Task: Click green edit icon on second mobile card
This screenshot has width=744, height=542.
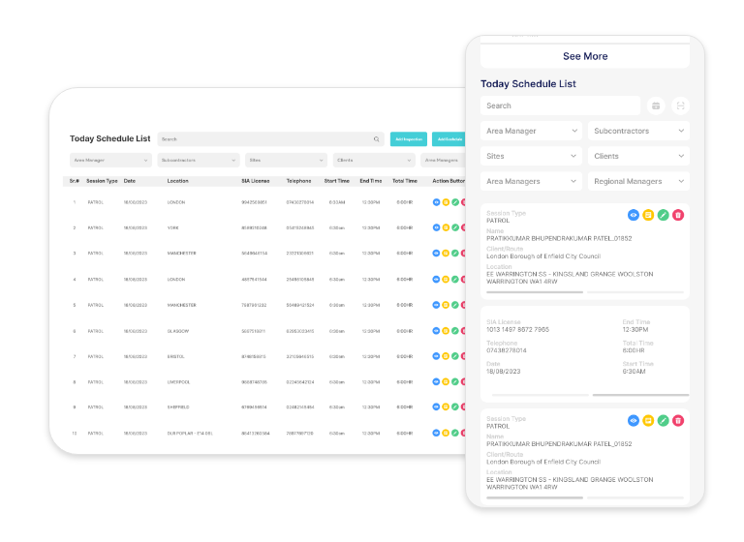Action: (664, 420)
